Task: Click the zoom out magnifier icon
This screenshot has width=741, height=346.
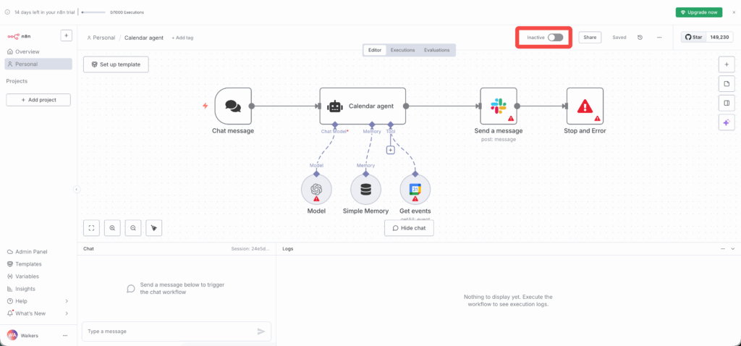Action: [x=133, y=227]
